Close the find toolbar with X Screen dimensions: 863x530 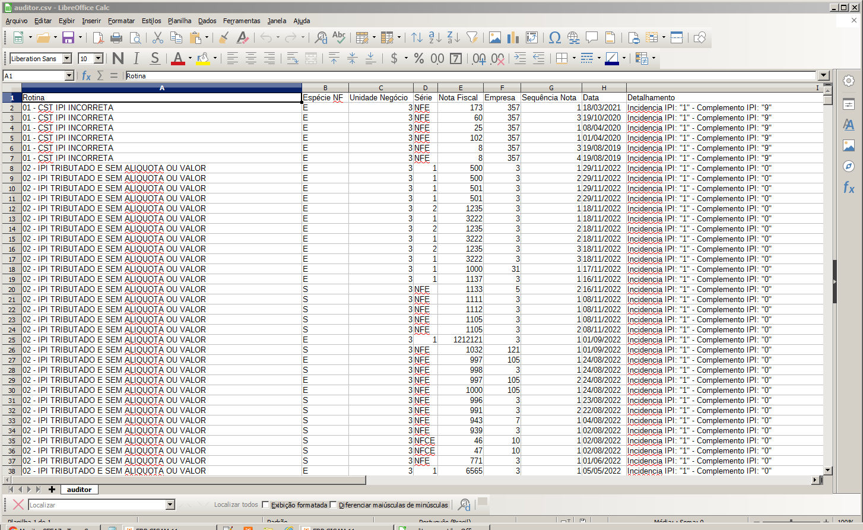[18, 504]
